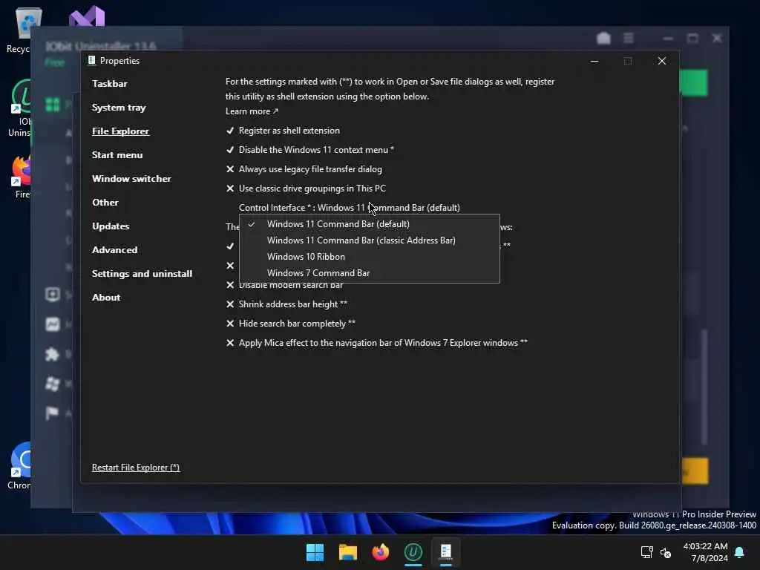Click the Learn more link
Screen dimensions: 760x570
click(x=252, y=111)
